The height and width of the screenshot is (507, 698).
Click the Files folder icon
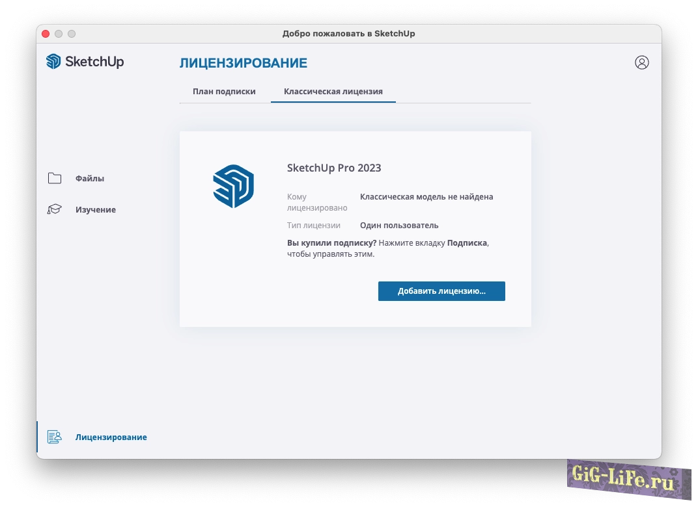click(x=55, y=179)
